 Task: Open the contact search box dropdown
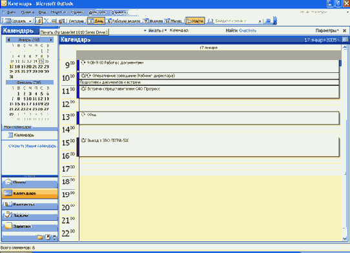260,21
